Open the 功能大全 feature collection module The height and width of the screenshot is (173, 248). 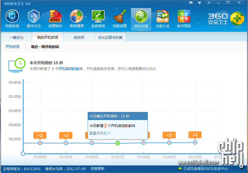[163, 19]
